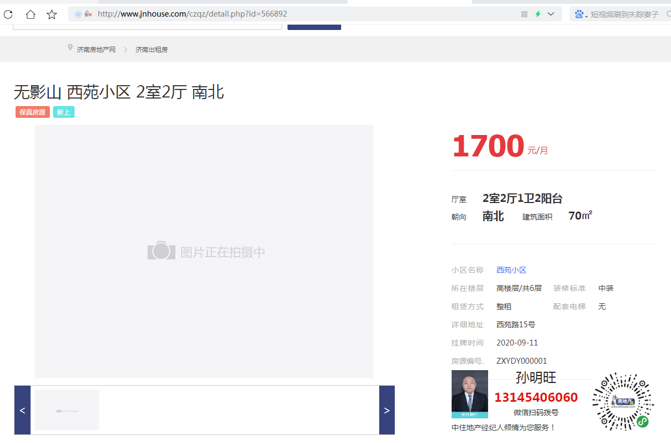Open the 济南房地产网 breadcrumb link
The height and width of the screenshot is (443, 671).
(96, 49)
